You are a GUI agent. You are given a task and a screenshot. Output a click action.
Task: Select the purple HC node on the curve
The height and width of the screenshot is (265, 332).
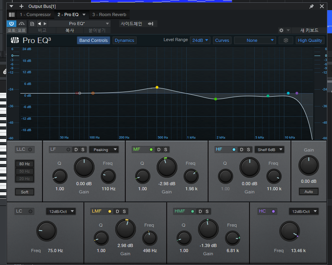pyautogui.click(x=297, y=93)
